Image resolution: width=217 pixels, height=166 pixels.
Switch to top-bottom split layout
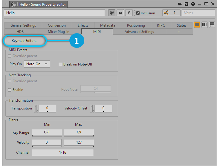click(212, 25)
